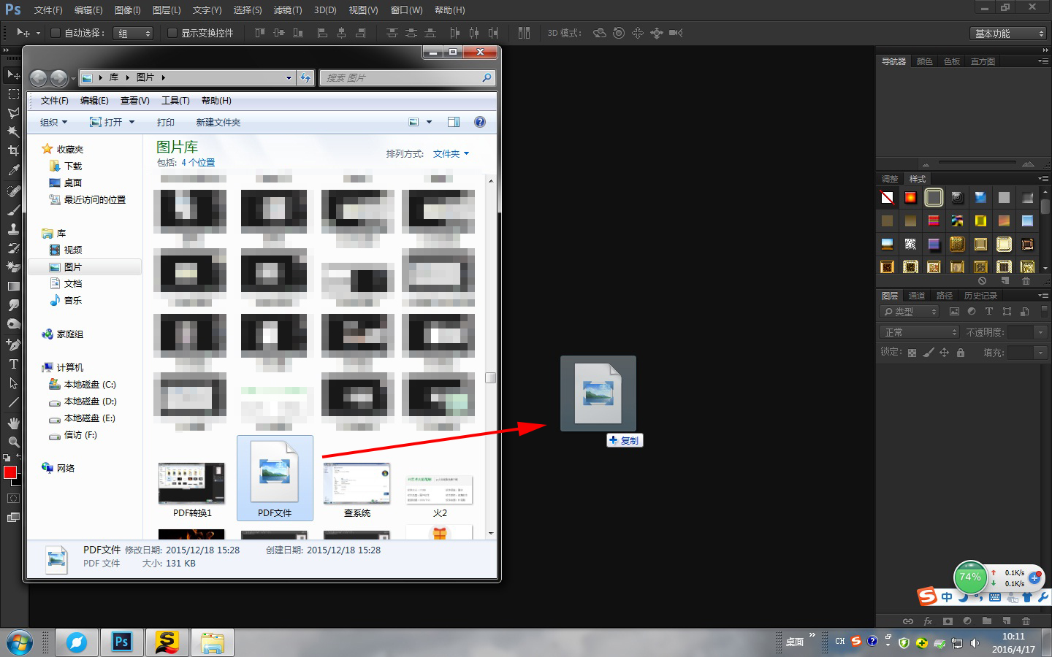
Task: Open Photoshop 图层(L) menu
Action: tap(167, 10)
